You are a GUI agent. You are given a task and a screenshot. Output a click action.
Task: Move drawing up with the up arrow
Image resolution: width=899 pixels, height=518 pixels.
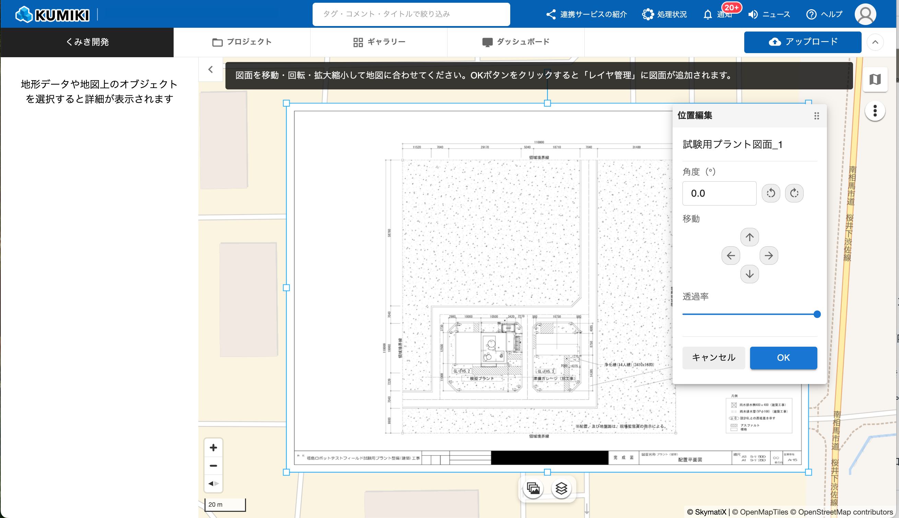point(749,237)
